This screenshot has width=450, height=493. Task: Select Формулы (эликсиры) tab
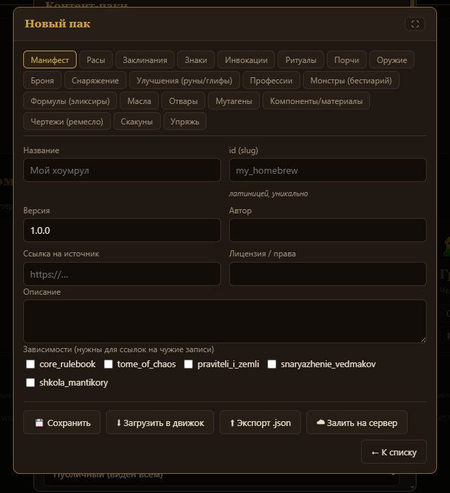point(70,101)
